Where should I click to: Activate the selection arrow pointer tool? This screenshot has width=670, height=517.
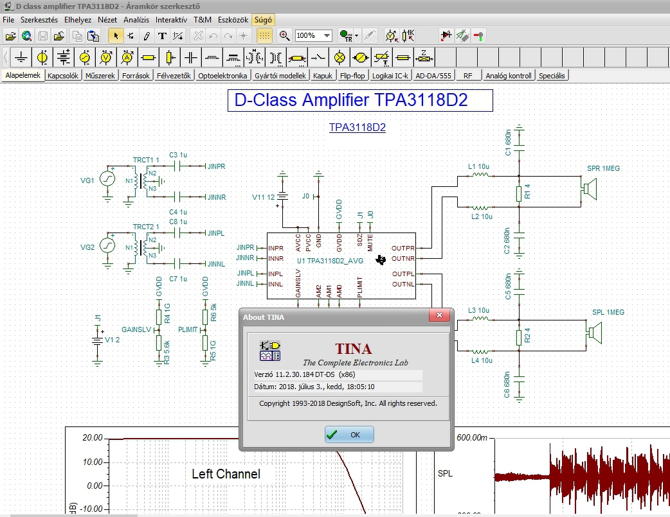pyautogui.click(x=115, y=36)
